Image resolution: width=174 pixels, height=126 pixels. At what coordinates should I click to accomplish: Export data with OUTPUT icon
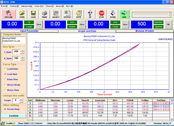[67, 14]
